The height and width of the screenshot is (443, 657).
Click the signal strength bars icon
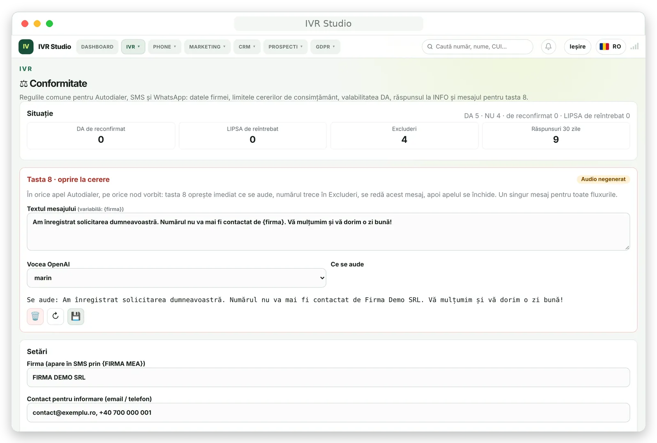[x=634, y=46]
